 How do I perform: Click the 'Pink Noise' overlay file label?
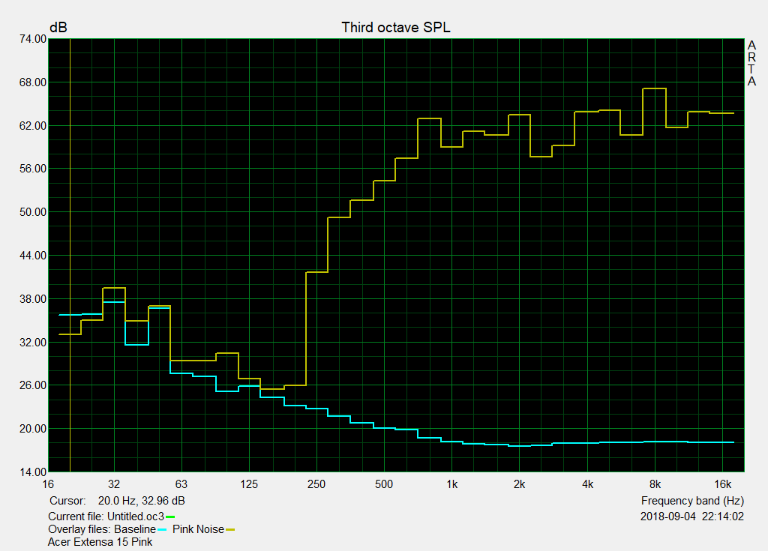click(198, 529)
